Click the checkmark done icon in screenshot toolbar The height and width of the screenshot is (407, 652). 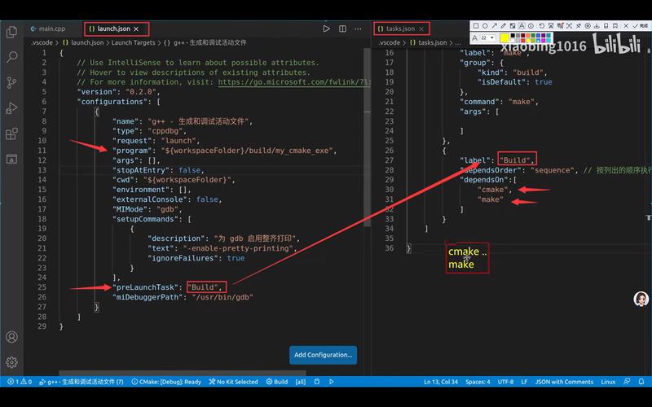pos(636,26)
